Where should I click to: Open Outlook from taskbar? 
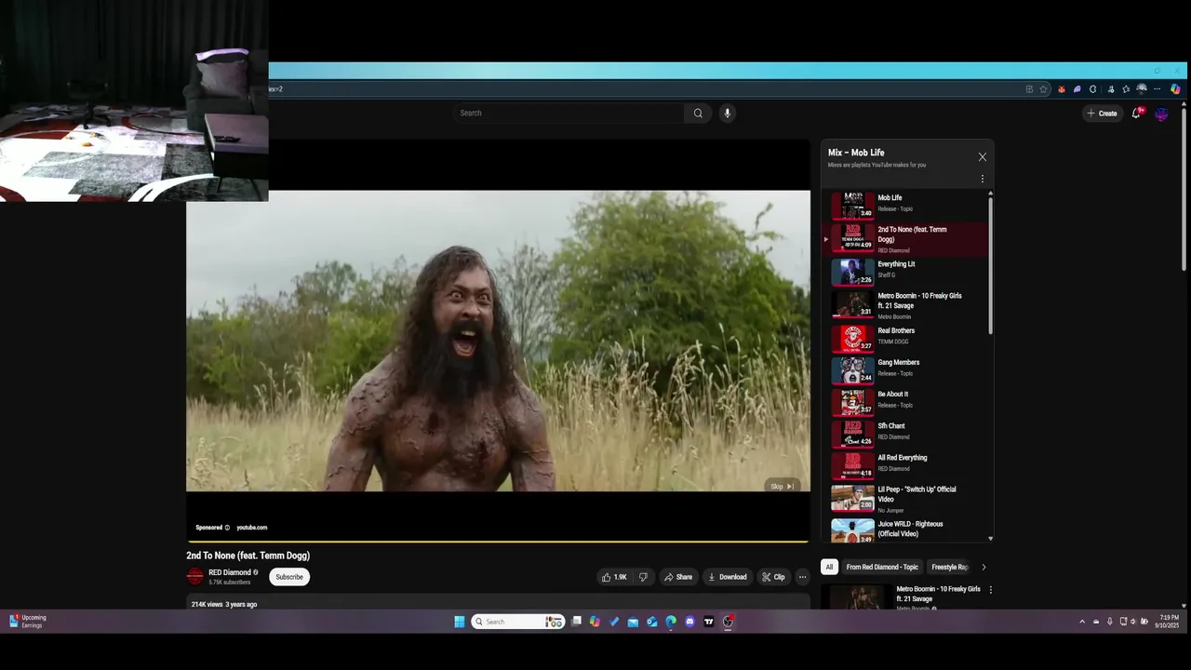click(651, 622)
